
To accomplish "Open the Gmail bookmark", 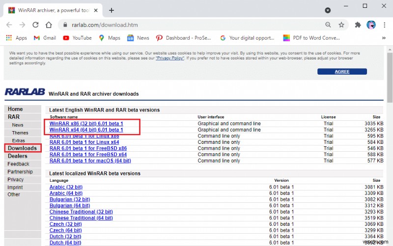I will [x=45, y=38].
